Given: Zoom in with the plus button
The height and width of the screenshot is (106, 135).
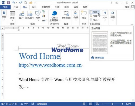Looking at the screenshot, I should tap(122, 104).
